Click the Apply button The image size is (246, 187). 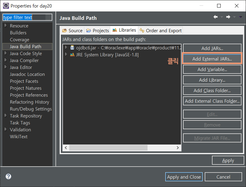228,160
